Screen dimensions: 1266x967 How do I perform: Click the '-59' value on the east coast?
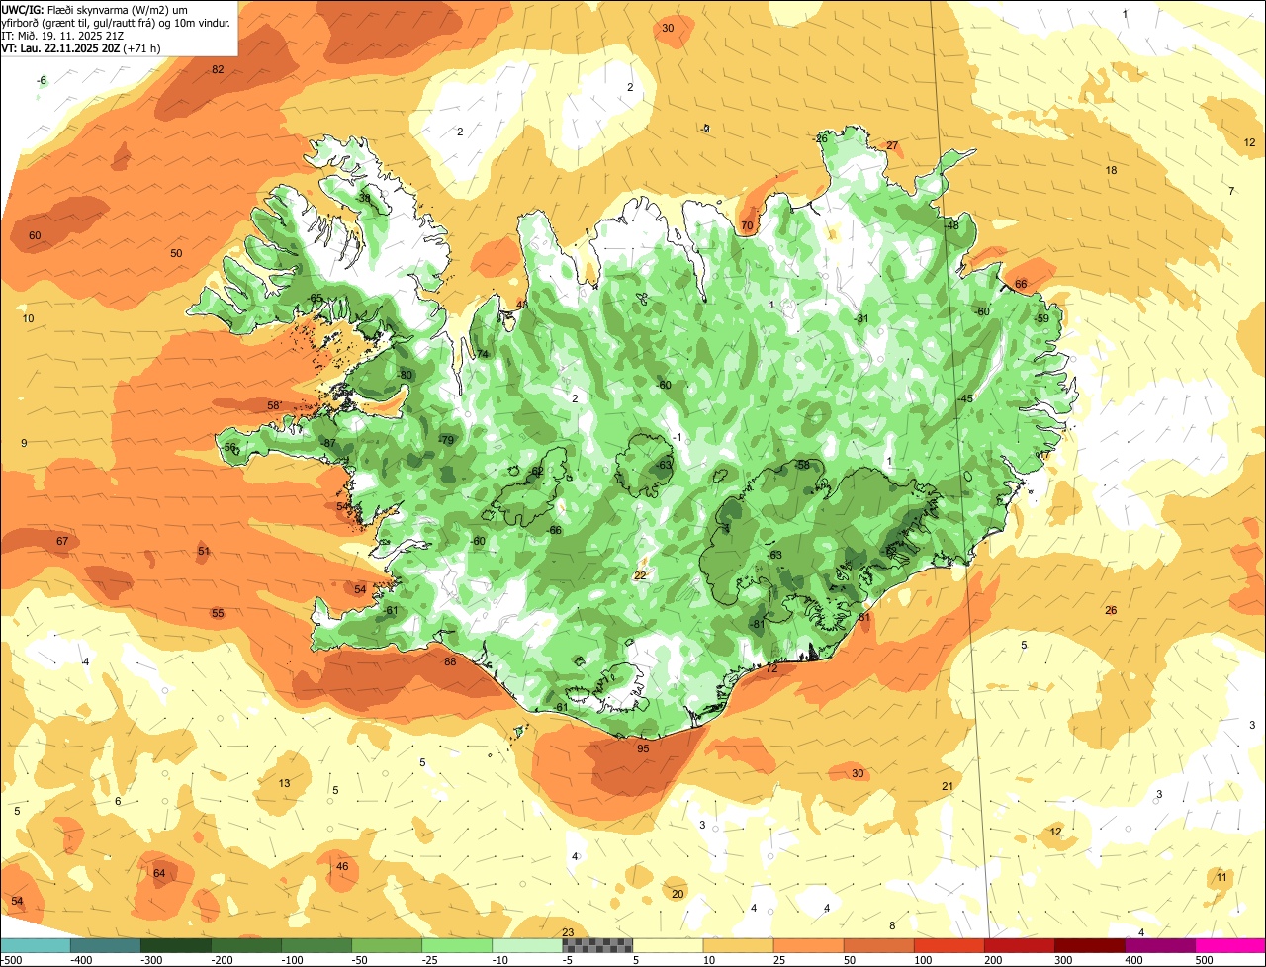pos(1041,318)
